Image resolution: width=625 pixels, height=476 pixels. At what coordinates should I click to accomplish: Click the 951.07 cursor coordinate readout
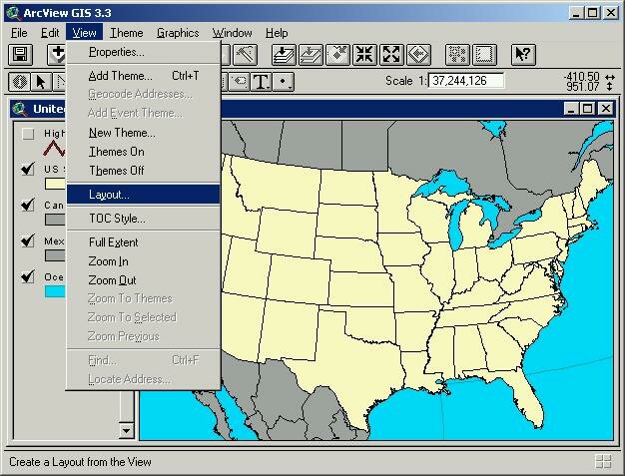(582, 86)
